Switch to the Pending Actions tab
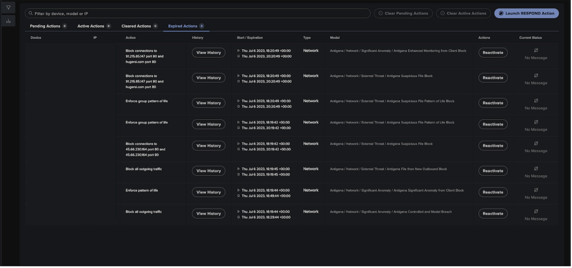Screen dimensions: 572x268 [x=45, y=26]
